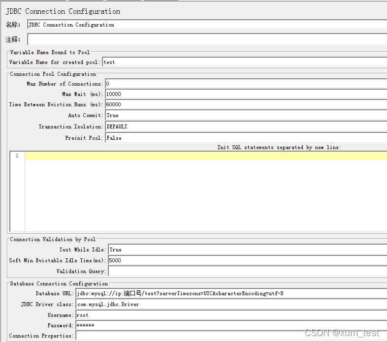Screen dimensions: 387x342
Task: Click the Max Wait (ms) field
Action: click(246, 94)
